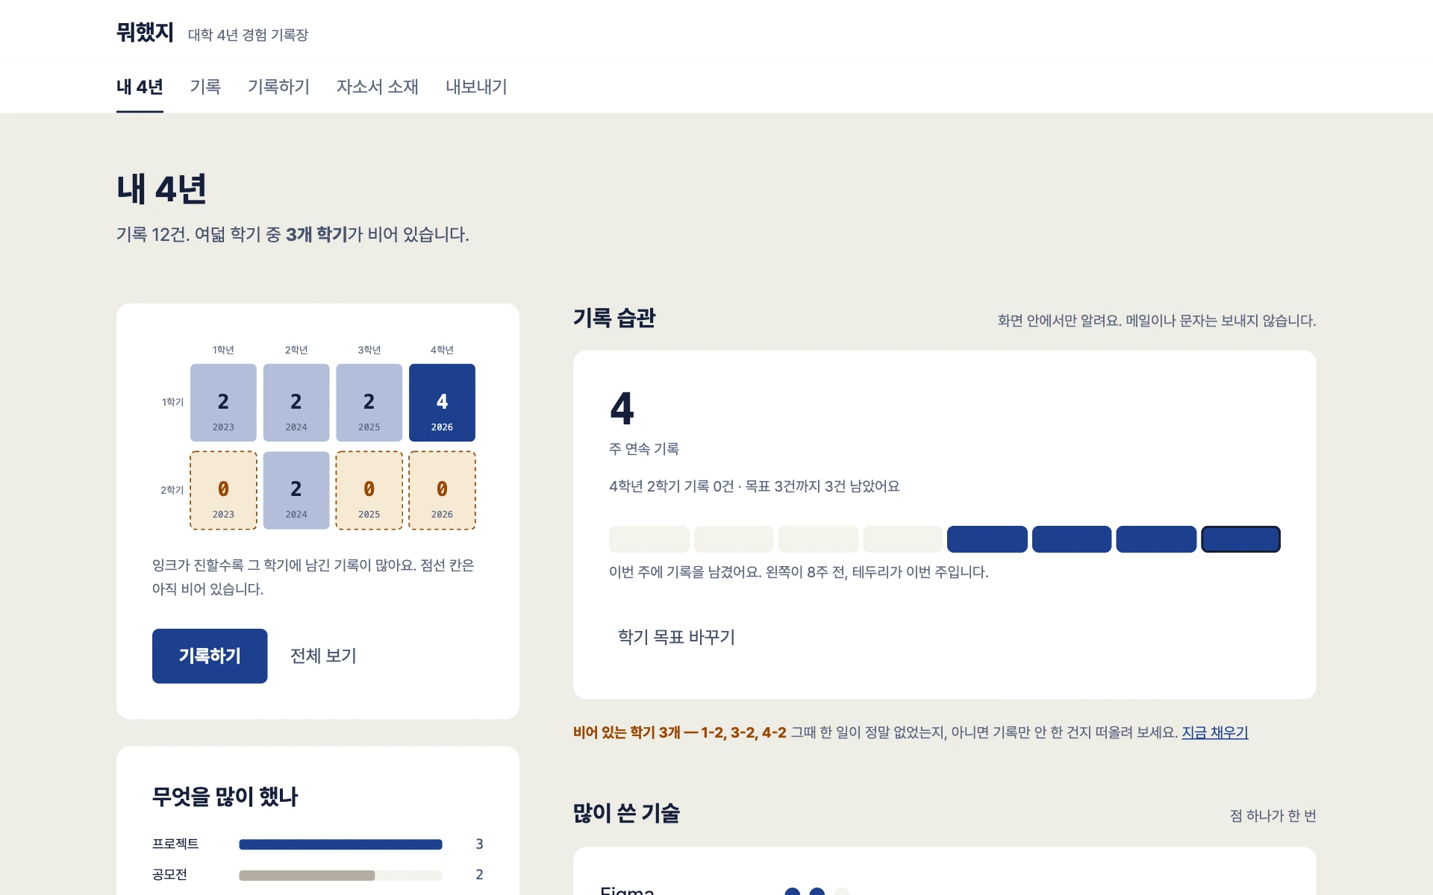Click the empty 3학년 2학기 2025 dashed cell
This screenshot has height=895, width=1433.
click(x=369, y=490)
